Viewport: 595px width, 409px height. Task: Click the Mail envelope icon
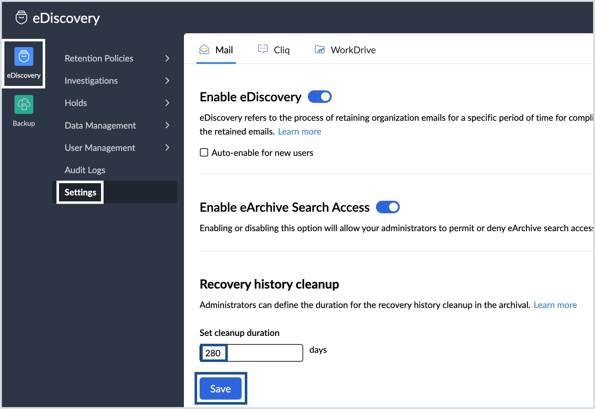pos(204,50)
